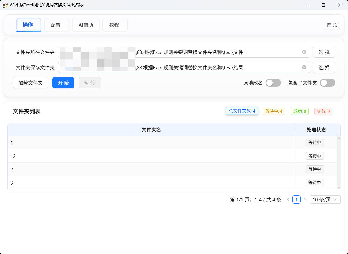This screenshot has width=348, height=254.
Task: Click the 等待中 status tag for folder 1
Action: click(315, 142)
